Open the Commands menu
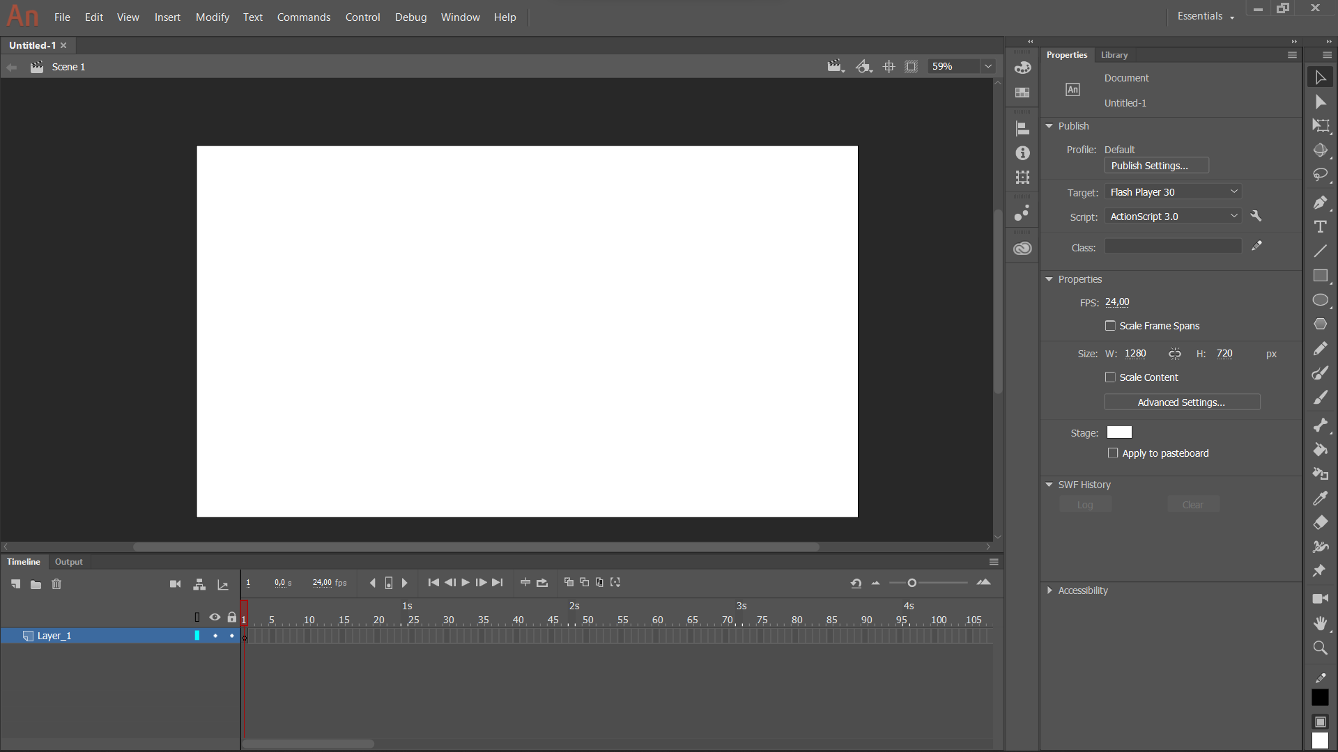 (304, 17)
